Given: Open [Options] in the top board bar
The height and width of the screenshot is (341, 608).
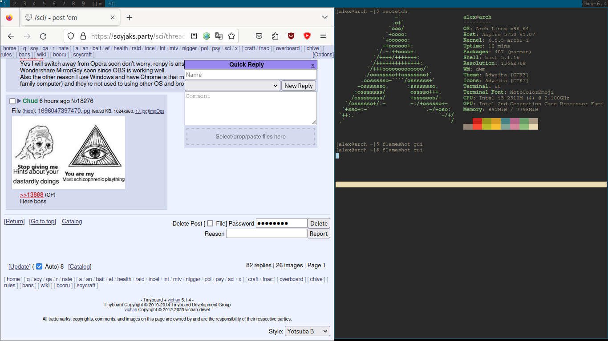Looking at the screenshot, I should [x=323, y=55].
